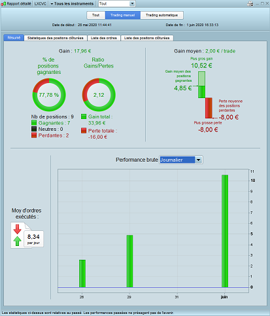This screenshot has height=316, width=270.
Task: Click the black Neutres legend square
Action: coord(34,129)
